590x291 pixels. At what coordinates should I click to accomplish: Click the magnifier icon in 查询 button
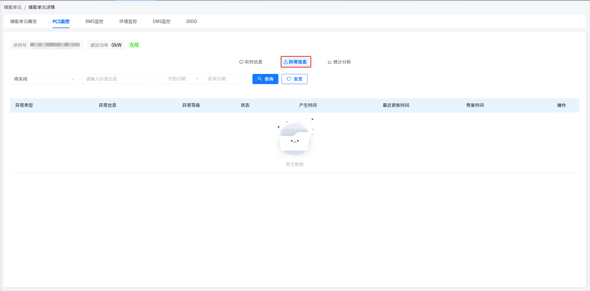(260, 79)
